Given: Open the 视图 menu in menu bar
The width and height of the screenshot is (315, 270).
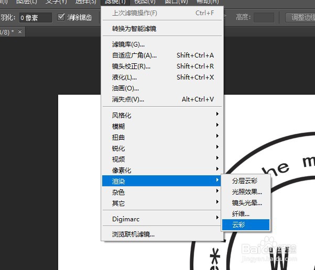Looking at the screenshot, I should (145, 2).
